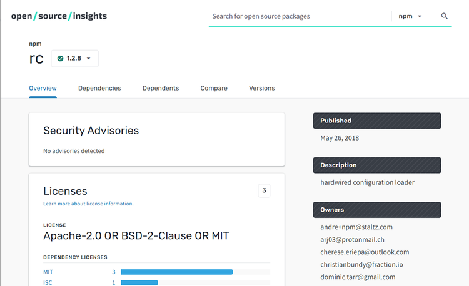The height and width of the screenshot is (286, 469).
Task: Click the green verified checkmark icon beside 1.2.8
Action: (x=60, y=58)
